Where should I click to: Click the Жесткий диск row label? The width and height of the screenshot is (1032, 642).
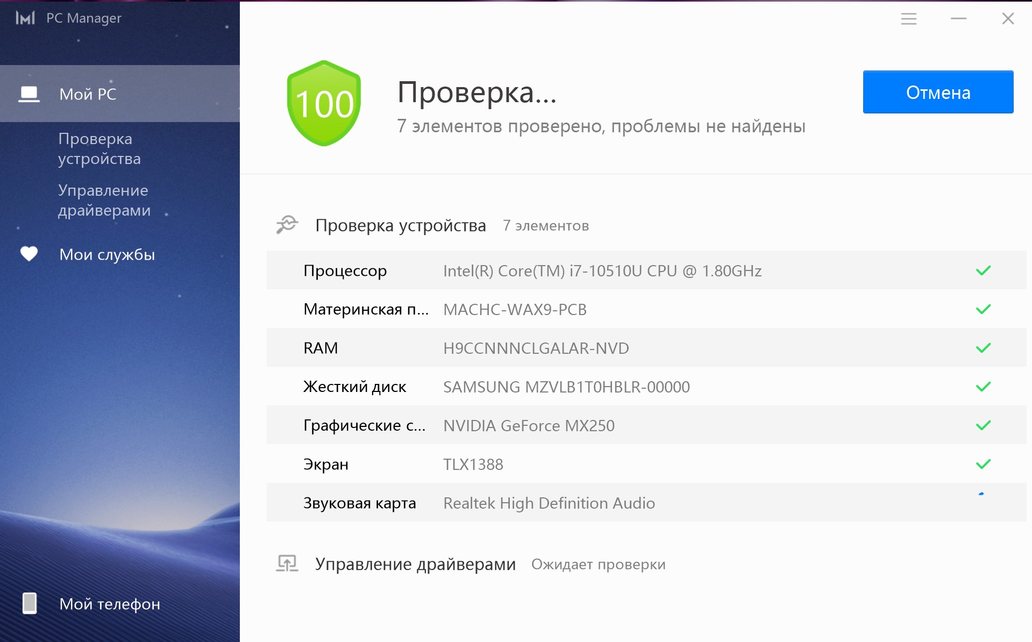click(x=355, y=387)
